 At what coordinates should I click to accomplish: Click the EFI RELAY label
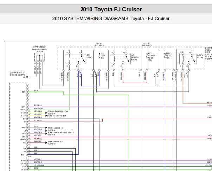coord(90,56)
